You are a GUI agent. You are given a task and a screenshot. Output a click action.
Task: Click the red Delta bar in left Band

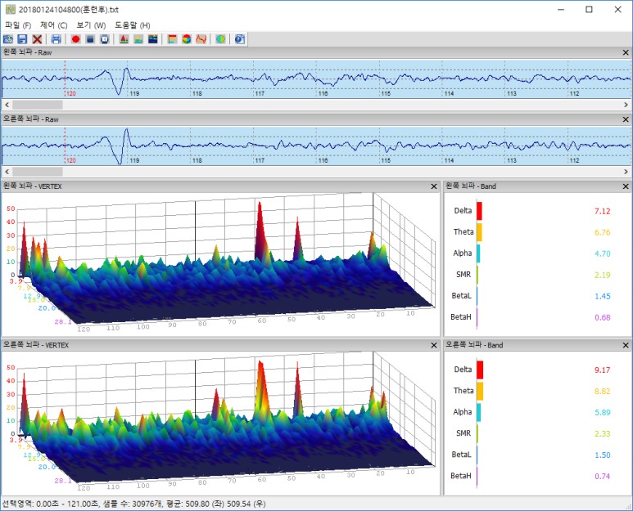(479, 211)
